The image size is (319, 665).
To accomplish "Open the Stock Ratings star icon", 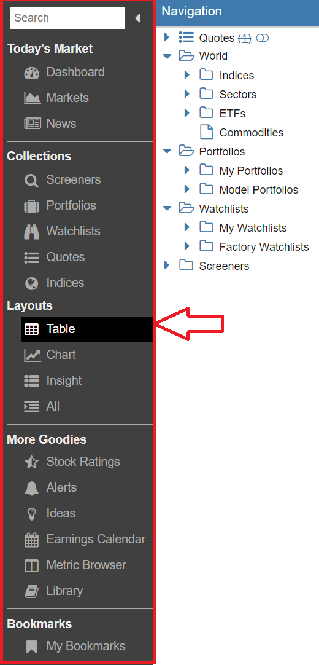I will point(32,462).
